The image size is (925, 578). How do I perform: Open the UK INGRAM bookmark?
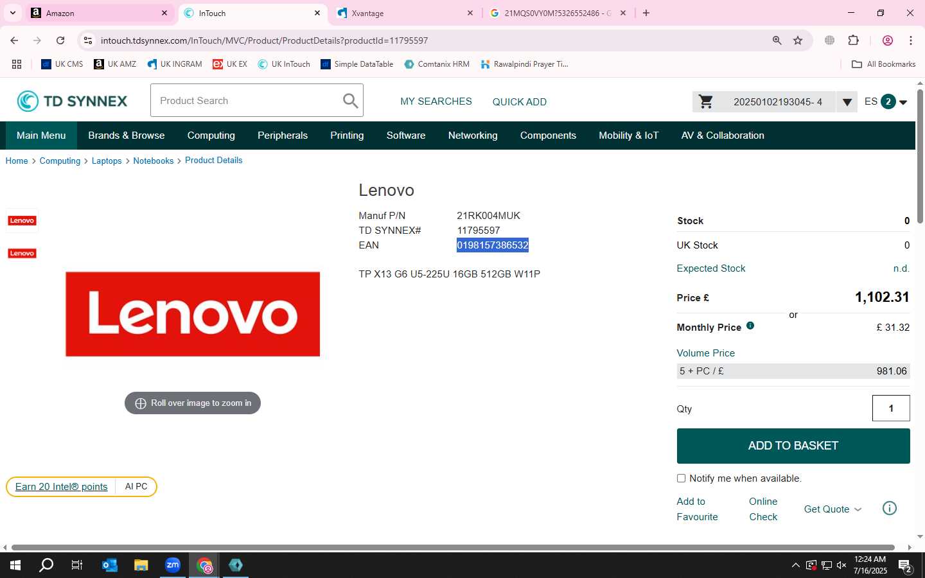(x=175, y=64)
